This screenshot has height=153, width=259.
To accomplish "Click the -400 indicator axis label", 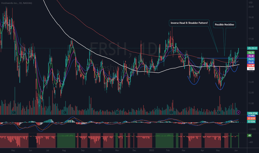I will (250, 142).
